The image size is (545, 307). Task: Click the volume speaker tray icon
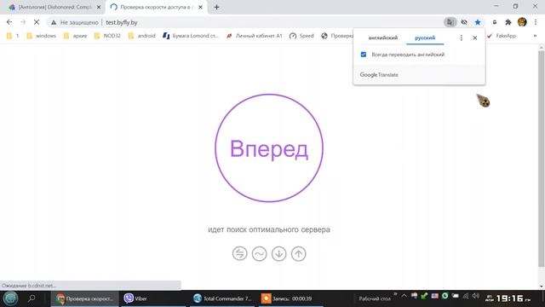point(476,296)
